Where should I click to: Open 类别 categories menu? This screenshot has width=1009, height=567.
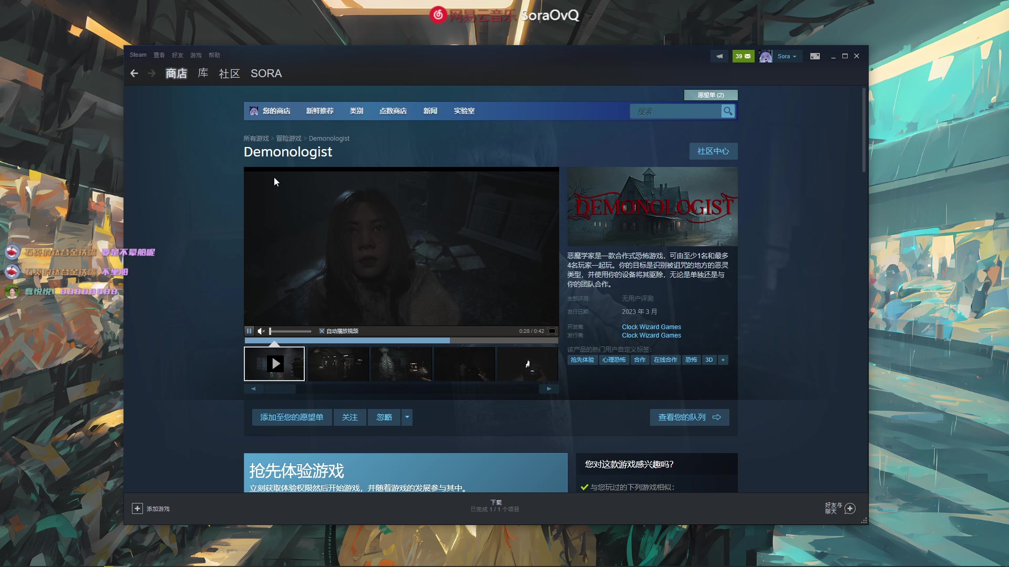pos(356,111)
